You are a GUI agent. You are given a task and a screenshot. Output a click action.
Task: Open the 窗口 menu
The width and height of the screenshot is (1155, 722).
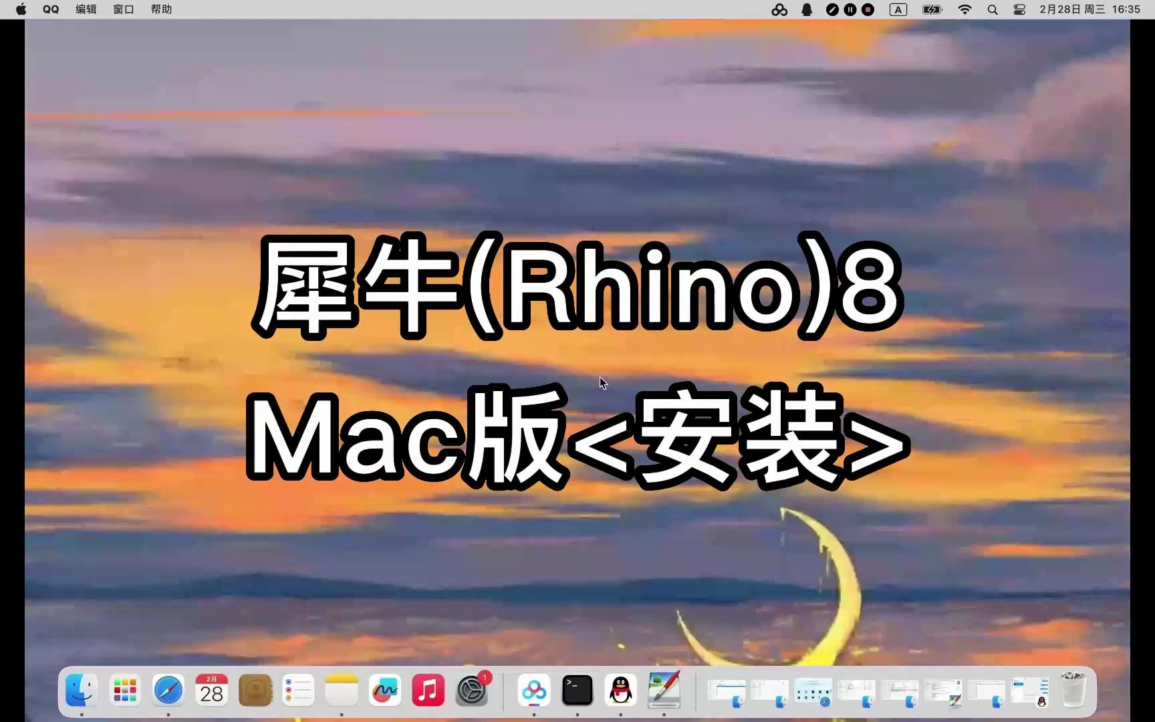tap(124, 9)
